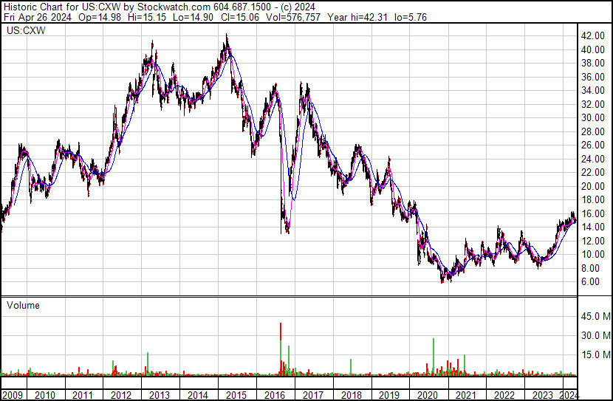Viewport: 613px width, 401px height.
Task: Click the Volume panel label
Action: (23, 305)
